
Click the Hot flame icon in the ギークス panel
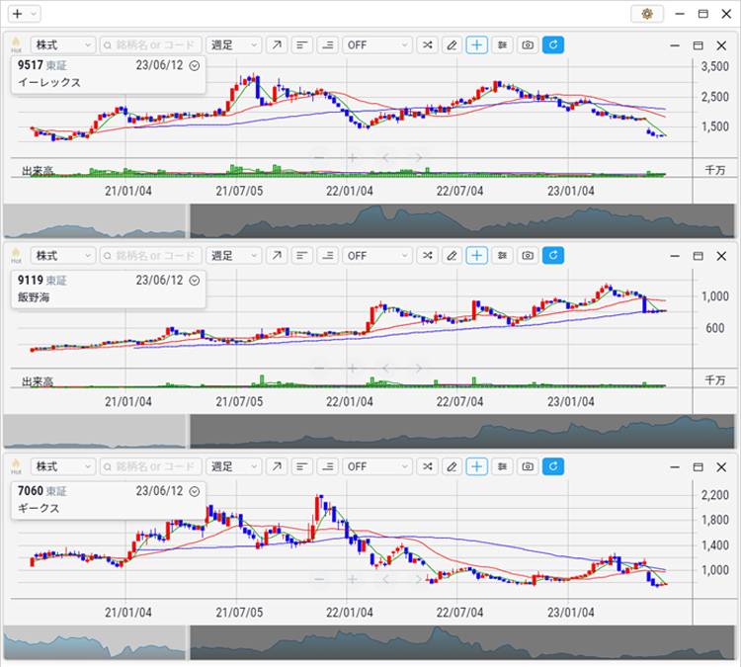[16, 466]
